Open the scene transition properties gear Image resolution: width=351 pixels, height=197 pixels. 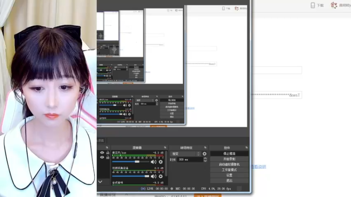tap(204, 154)
